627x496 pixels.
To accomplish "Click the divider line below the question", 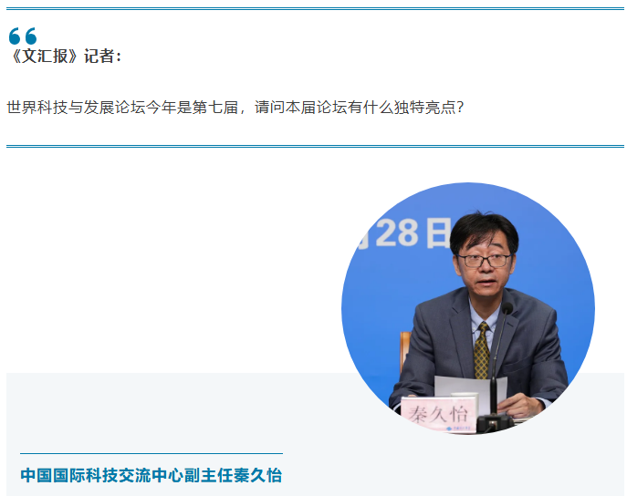I will [315, 146].
